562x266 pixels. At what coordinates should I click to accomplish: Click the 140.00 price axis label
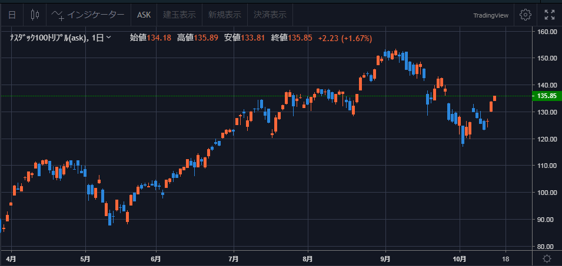coord(547,85)
